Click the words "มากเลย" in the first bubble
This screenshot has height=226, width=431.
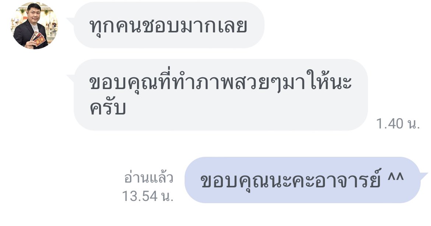click(x=211, y=26)
